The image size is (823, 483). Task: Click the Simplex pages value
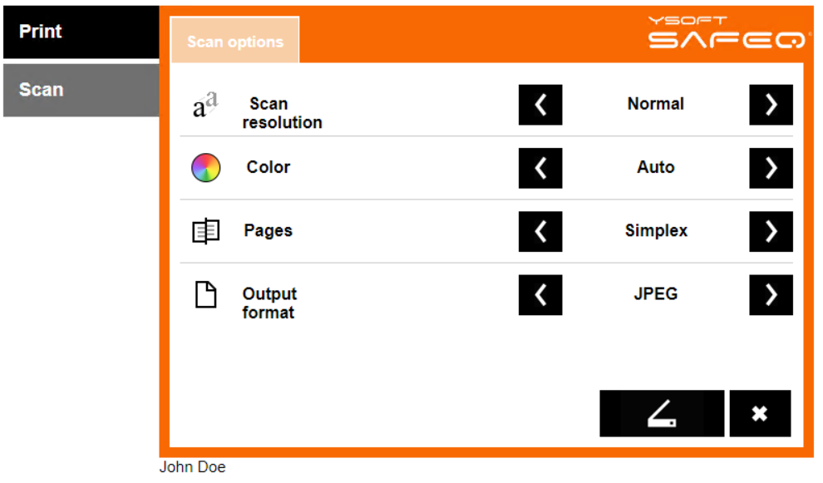[x=656, y=231]
